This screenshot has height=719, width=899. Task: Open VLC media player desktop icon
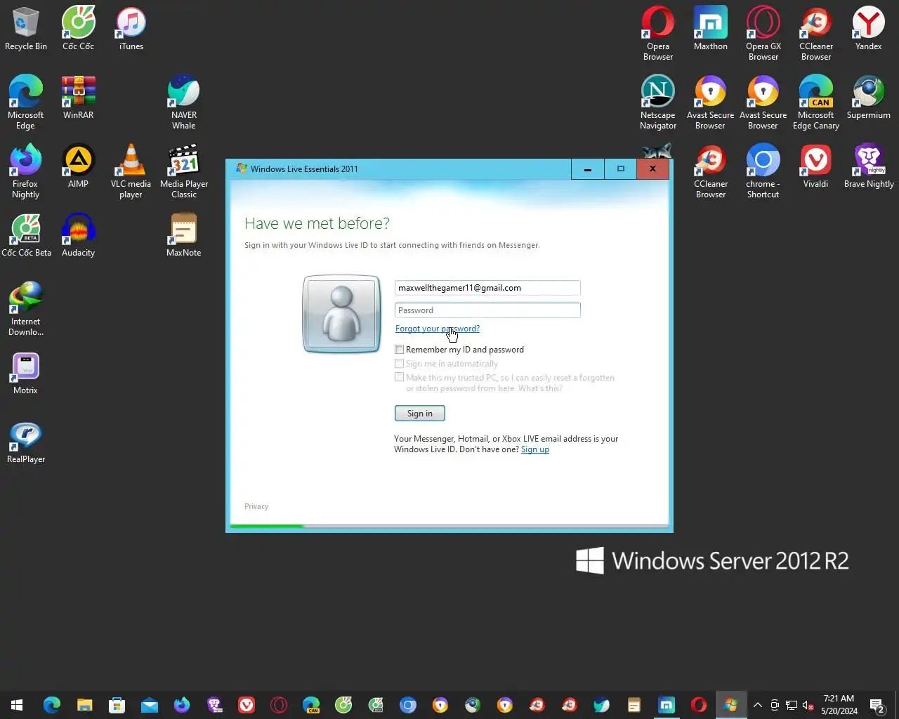pyautogui.click(x=131, y=171)
